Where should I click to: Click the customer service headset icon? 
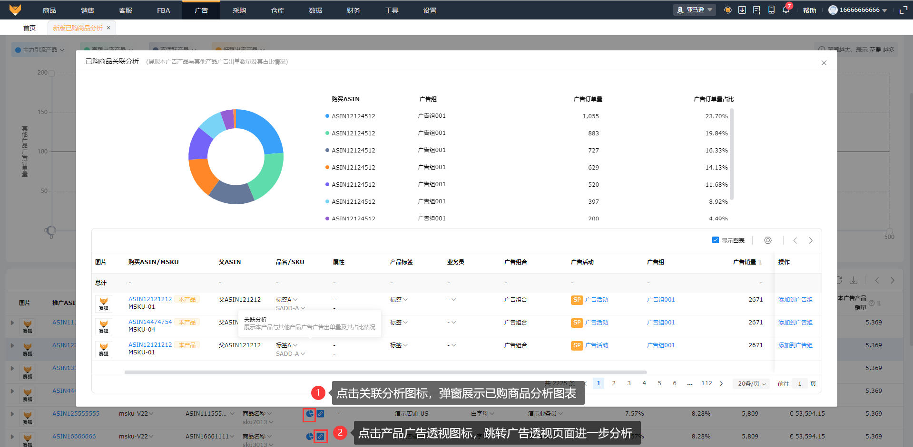[727, 10]
